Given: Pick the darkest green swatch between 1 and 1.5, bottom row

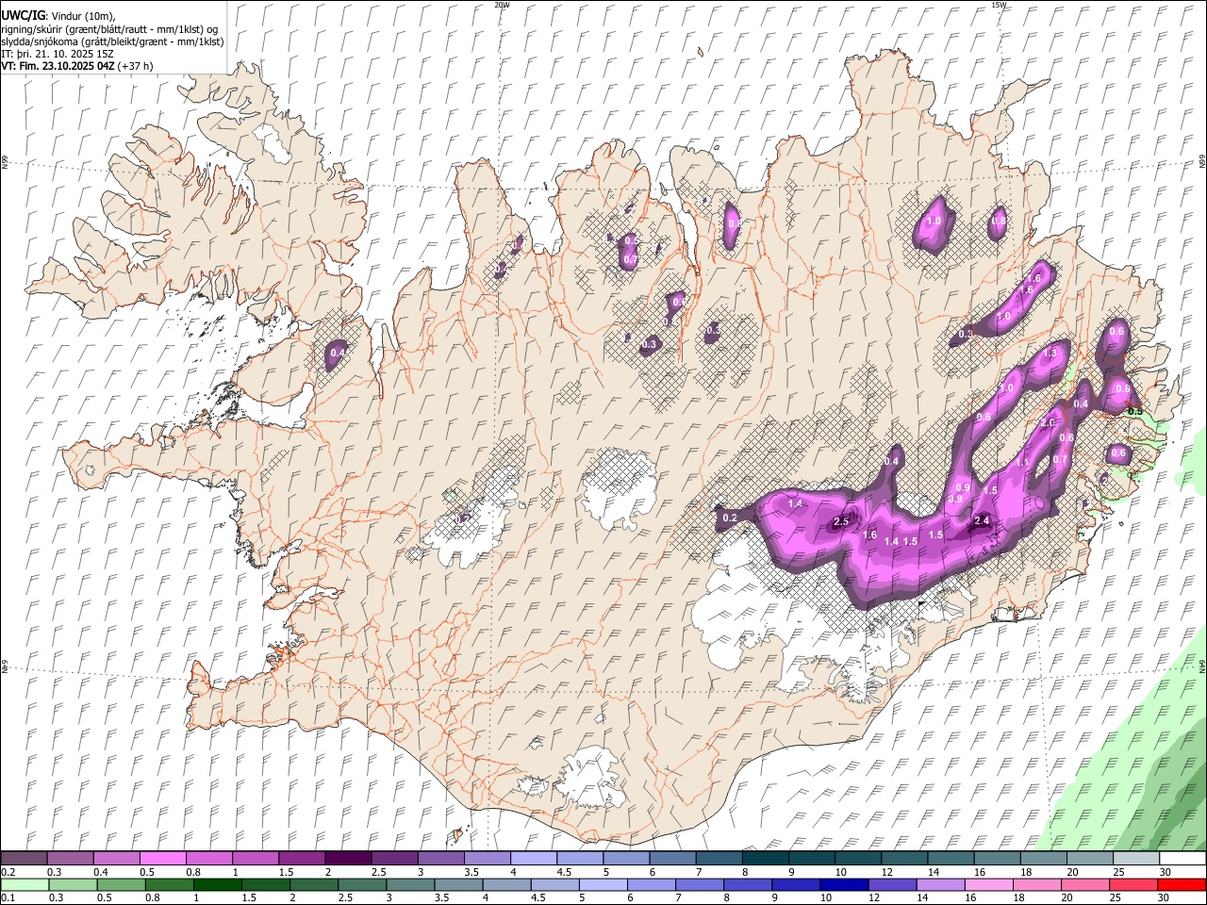Looking at the screenshot, I should (217, 885).
